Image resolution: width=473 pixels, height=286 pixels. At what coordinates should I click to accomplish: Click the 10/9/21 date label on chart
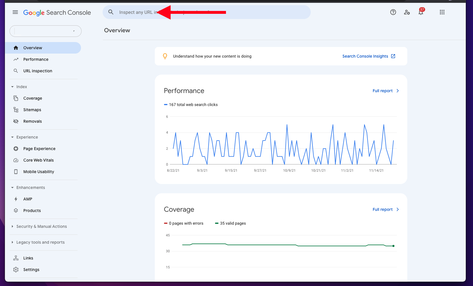tap(289, 171)
